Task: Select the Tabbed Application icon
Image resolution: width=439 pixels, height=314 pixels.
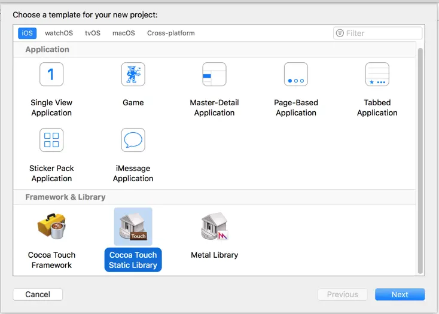Action: pos(377,74)
